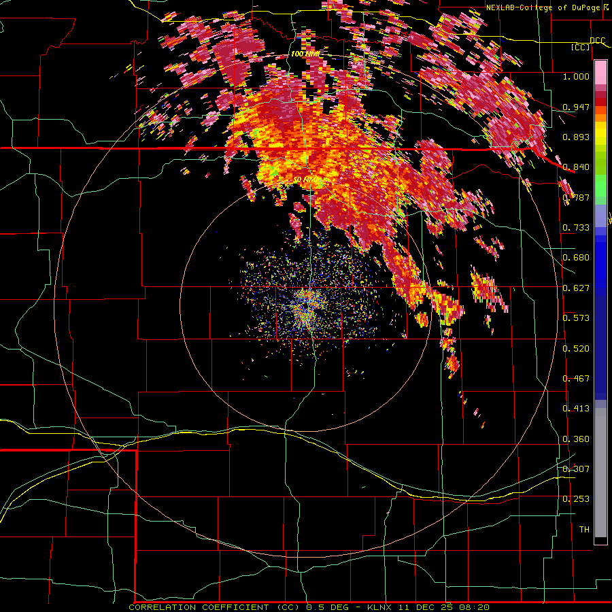The image size is (612, 612).
Task: Pick the light pink band atop color bar
Action: pyautogui.click(x=600, y=73)
